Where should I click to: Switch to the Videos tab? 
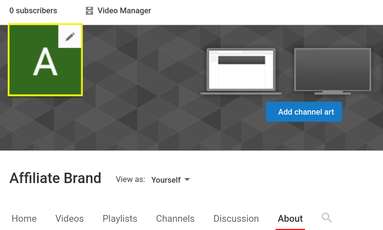point(69,218)
